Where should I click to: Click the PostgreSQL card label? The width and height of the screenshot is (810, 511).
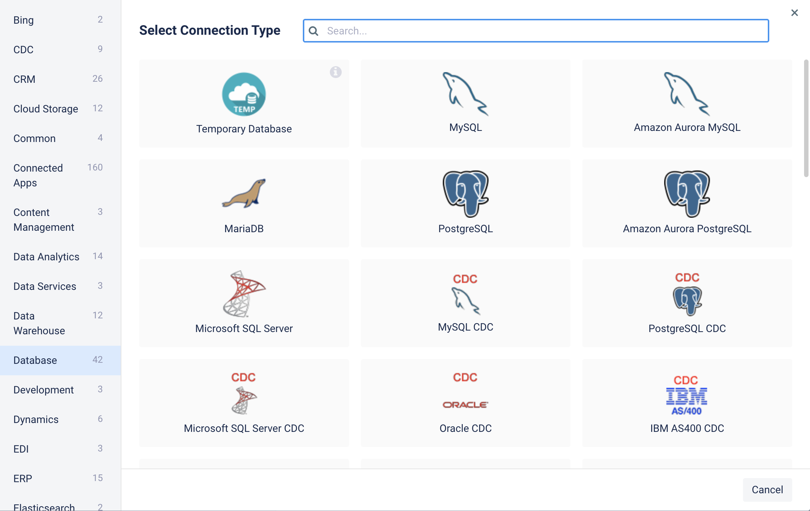click(x=465, y=229)
